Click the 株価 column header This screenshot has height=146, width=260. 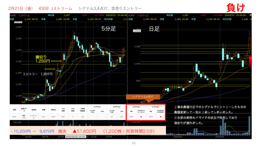[x=44, y=109]
